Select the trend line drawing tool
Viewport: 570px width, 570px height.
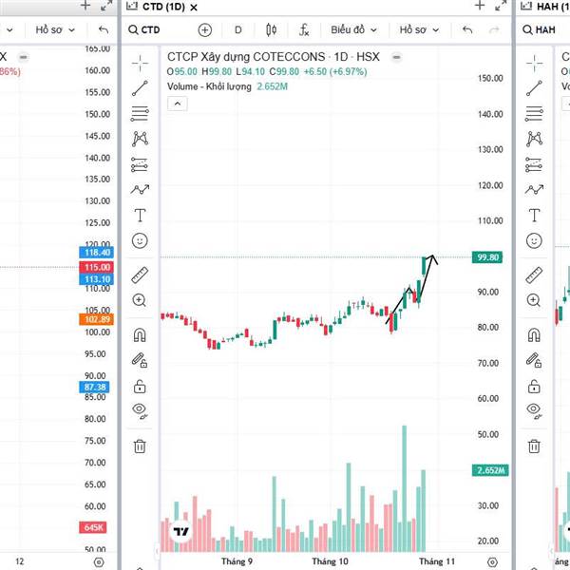(140, 88)
